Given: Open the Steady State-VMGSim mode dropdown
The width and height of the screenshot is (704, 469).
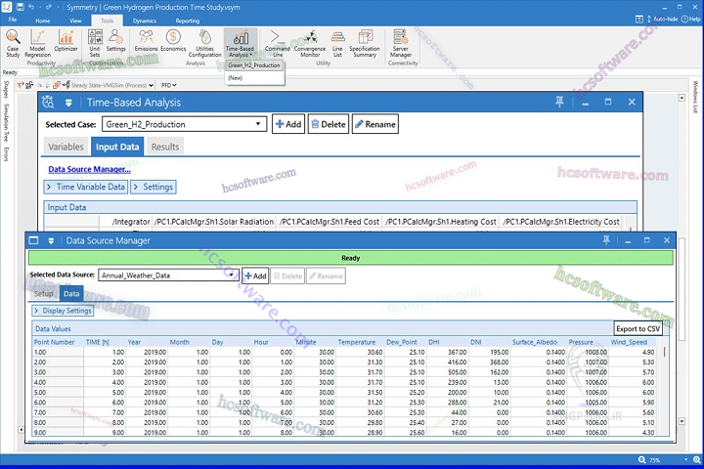Looking at the screenshot, I should point(152,85).
